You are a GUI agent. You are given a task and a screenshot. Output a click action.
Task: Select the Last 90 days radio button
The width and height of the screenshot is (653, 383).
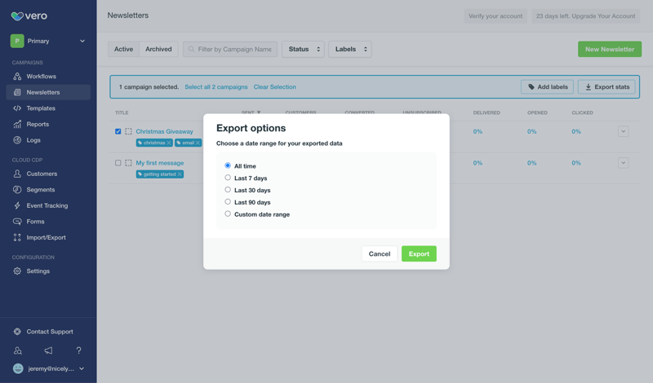[228, 202]
